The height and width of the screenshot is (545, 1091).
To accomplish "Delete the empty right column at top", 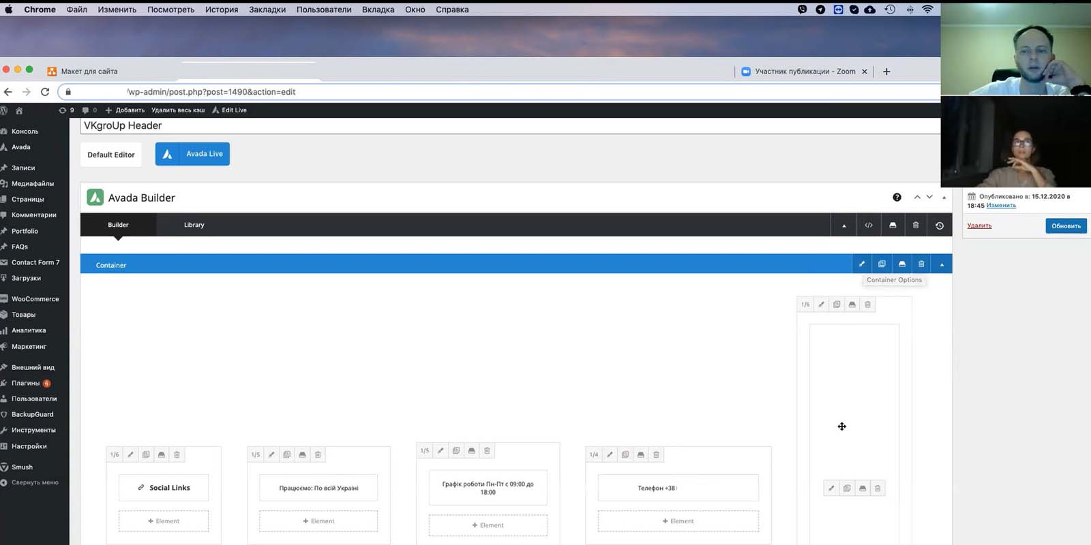I will click(x=867, y=305).
